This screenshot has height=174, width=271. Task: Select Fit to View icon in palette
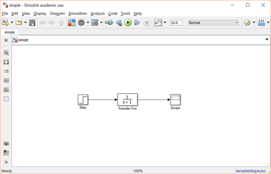(x=6, y=62)
